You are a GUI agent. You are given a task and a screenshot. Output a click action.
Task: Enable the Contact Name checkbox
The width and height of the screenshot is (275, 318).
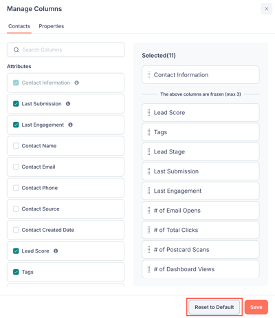click(16, 146)
